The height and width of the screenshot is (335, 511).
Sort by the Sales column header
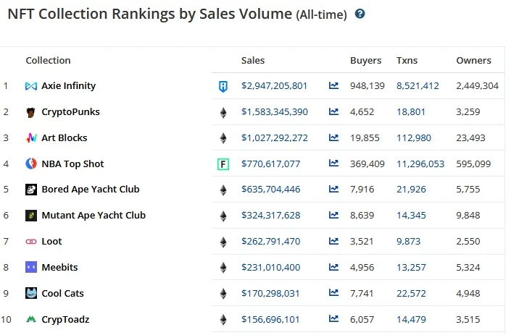(x=253, y=61)
